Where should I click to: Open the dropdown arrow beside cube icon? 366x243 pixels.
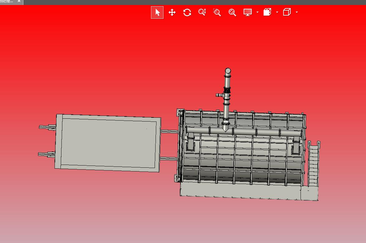(297, 12)
